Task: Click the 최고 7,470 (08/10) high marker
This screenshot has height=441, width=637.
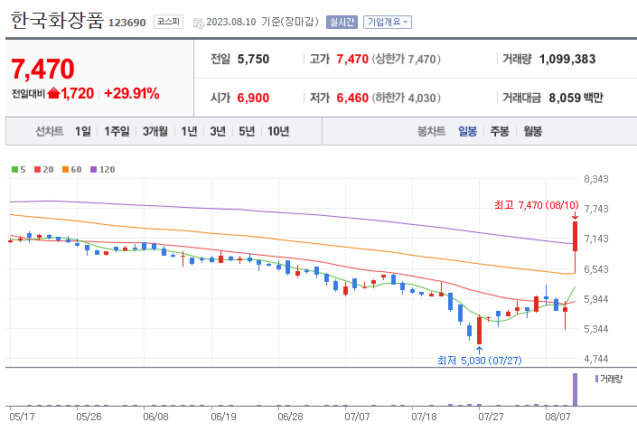Action: click(536, 205)
